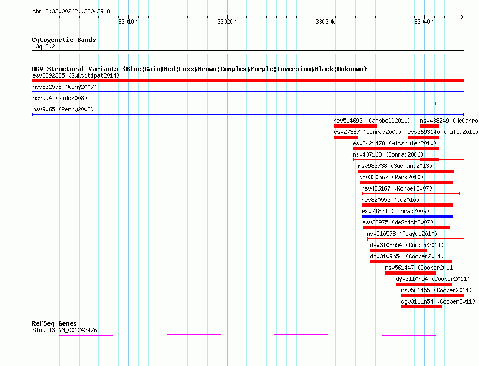Image resolution: width=479 pixels, height=366 pixels.
Task: Click the esv3693140 Palta2015 variant bar
Action: [424, 137]
